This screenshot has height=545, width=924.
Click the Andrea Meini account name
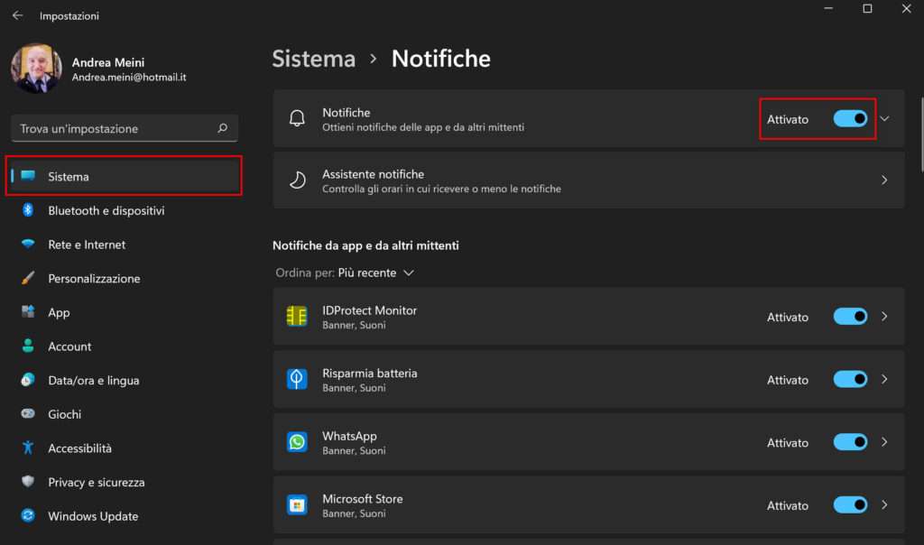click(108, 62)
